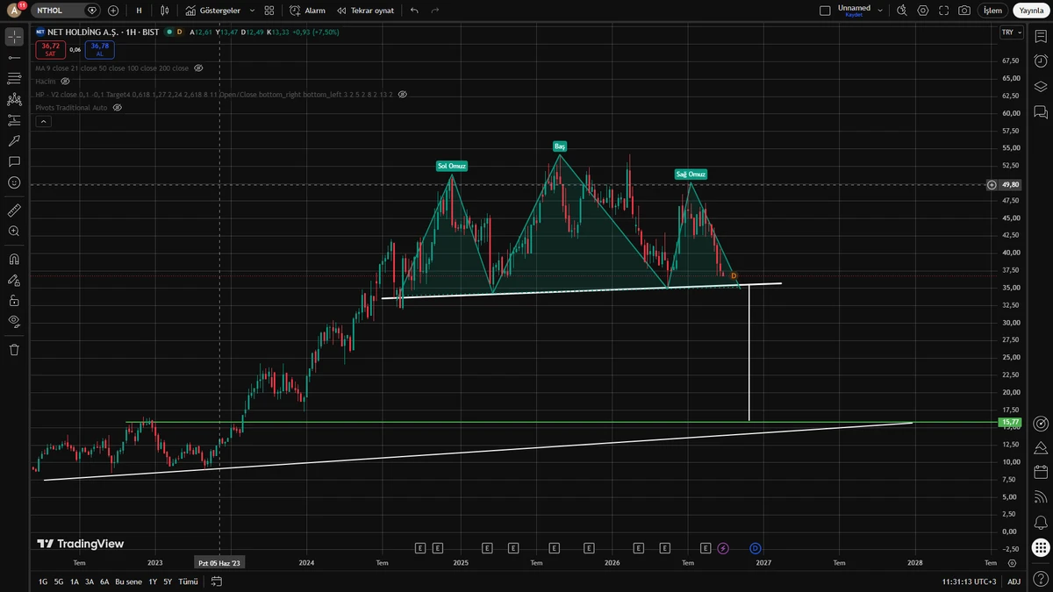This screenshot has width=1053, height=592.
Task: Open the object tree layers panel
Action: pos(1041,87)
